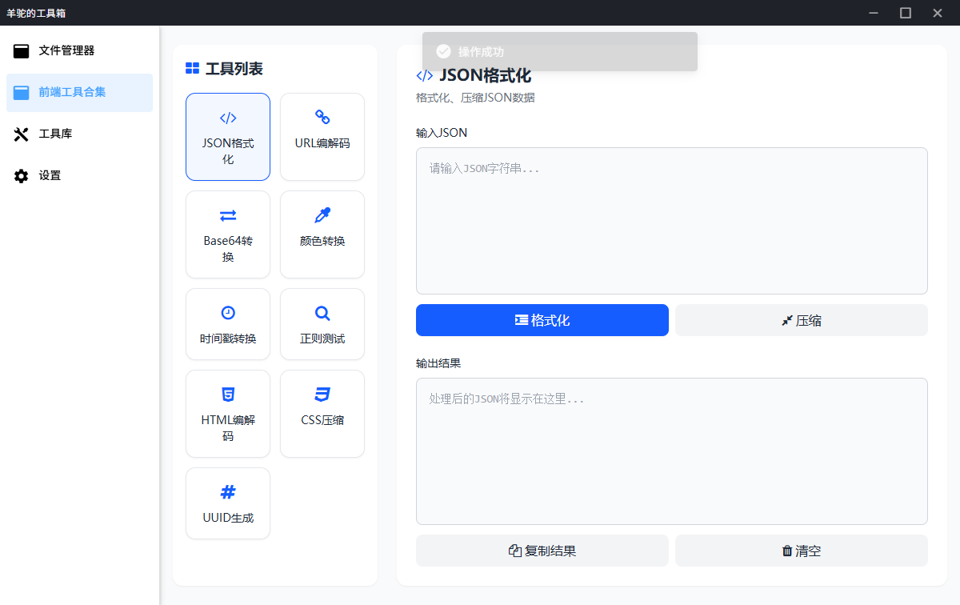
Task: Open 工具库 from the sidebar
Action: click(79, 134)
